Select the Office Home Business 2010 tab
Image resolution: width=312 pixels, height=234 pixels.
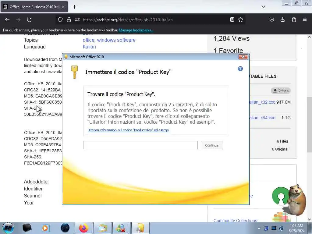tap(34, 7)
